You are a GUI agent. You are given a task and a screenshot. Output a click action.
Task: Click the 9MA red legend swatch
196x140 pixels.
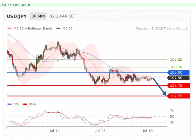pos(25,104)
